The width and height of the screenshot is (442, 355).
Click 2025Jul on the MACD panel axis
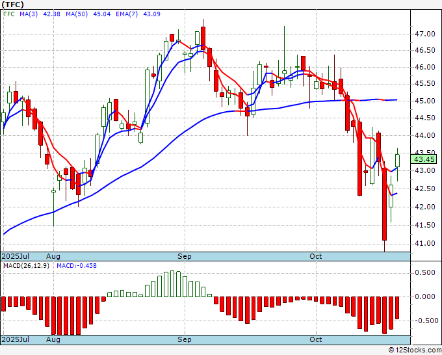coord(16,339)
